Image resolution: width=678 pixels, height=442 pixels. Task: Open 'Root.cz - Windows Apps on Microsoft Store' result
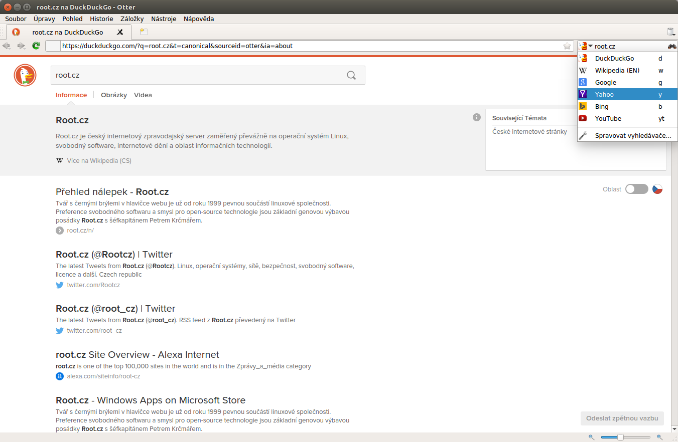[151, 400]
